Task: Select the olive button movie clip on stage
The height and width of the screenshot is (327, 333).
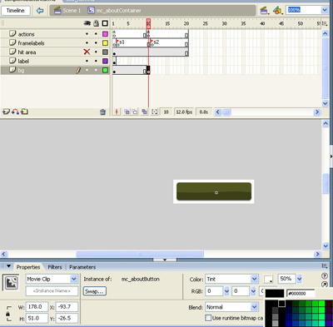Action: (x=214, y=191)
